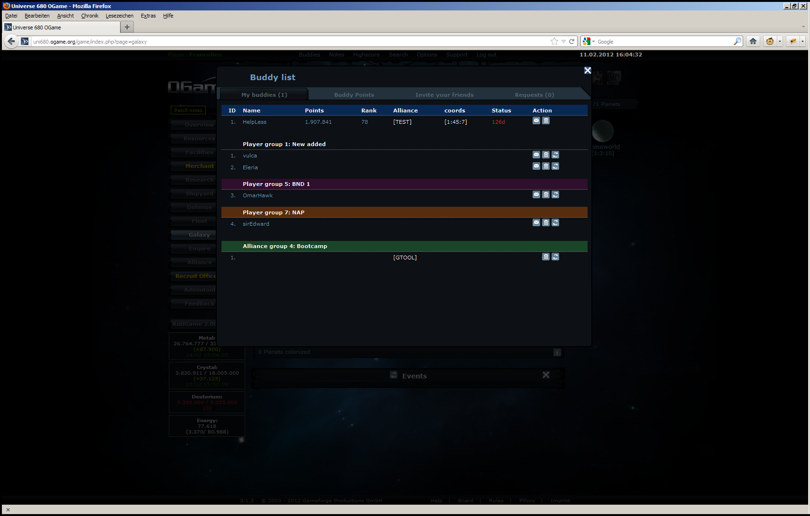
Task: Open the Lesezeichen menu
Action: pyautogui.click(x=120, y=16)
